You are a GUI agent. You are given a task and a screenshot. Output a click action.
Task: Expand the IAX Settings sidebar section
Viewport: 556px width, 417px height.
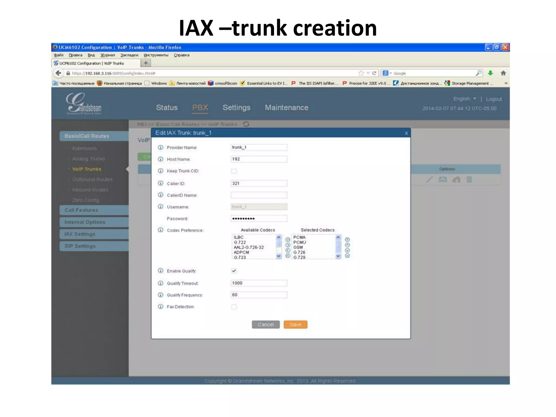click(x=94, y=234)
